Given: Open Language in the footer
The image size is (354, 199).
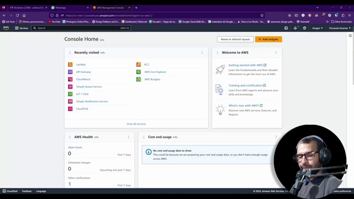Looking at the screenshot, I should [x=41, y=191].
